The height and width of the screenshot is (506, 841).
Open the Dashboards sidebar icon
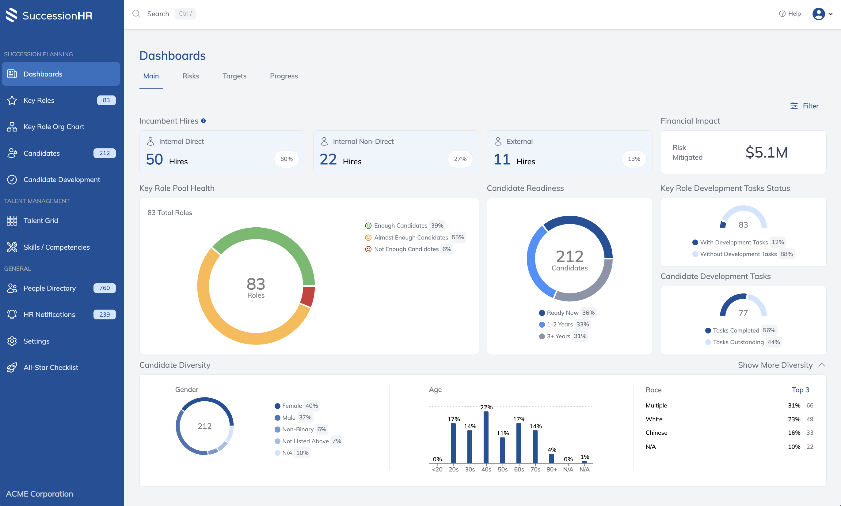(12, 74)
